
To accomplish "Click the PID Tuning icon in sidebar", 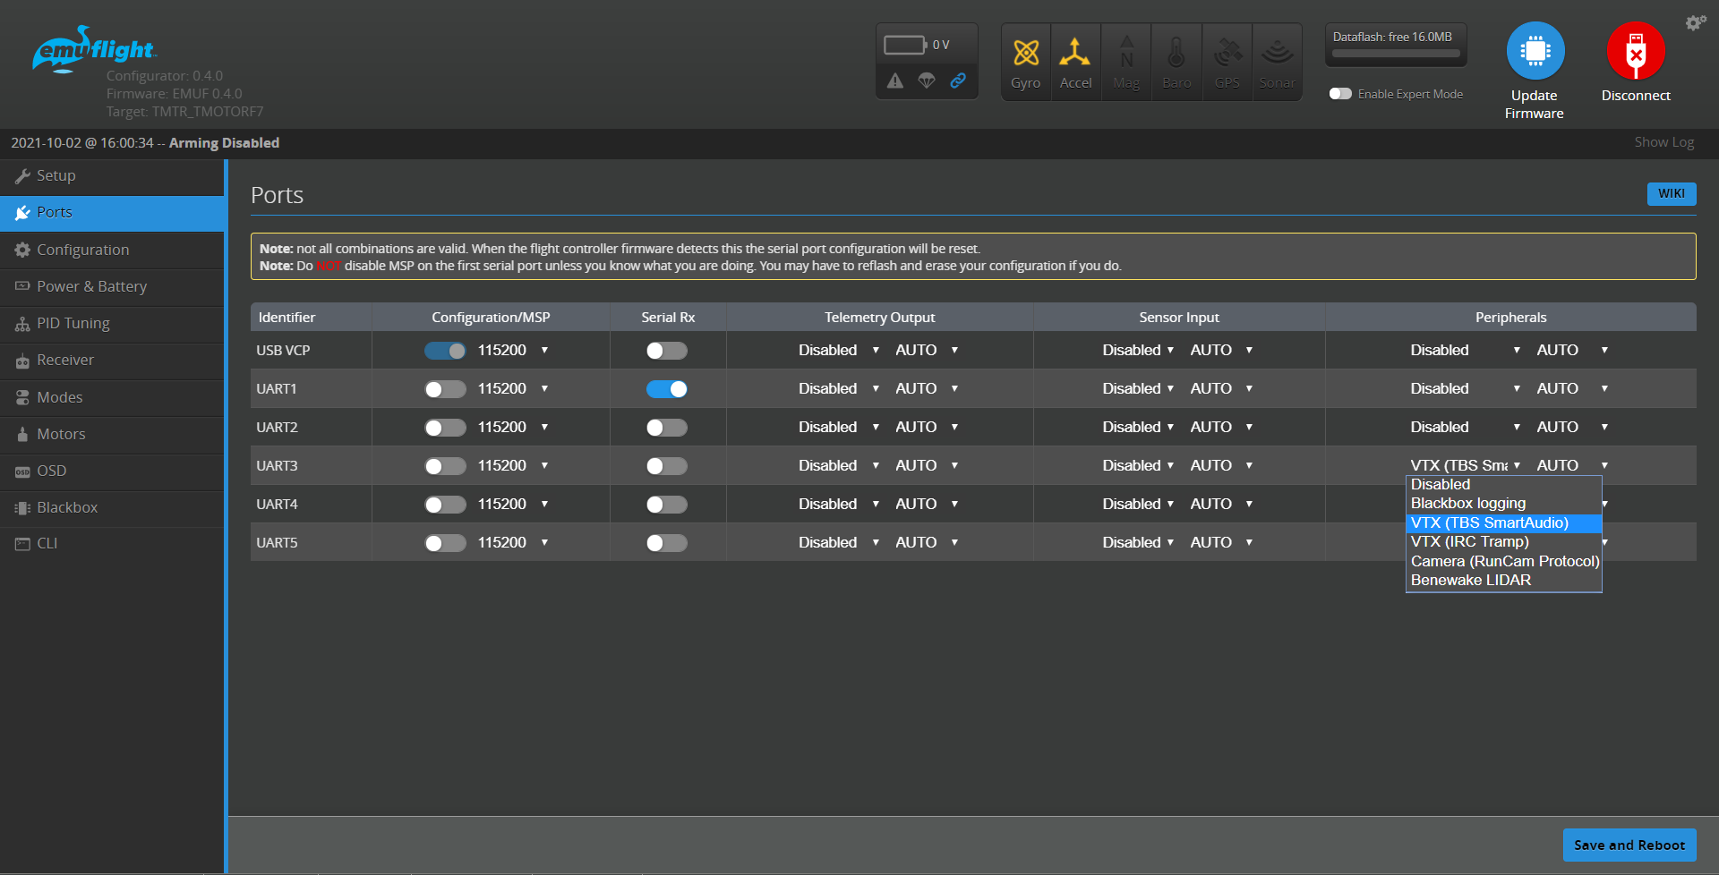I will (x=22, y=324).
